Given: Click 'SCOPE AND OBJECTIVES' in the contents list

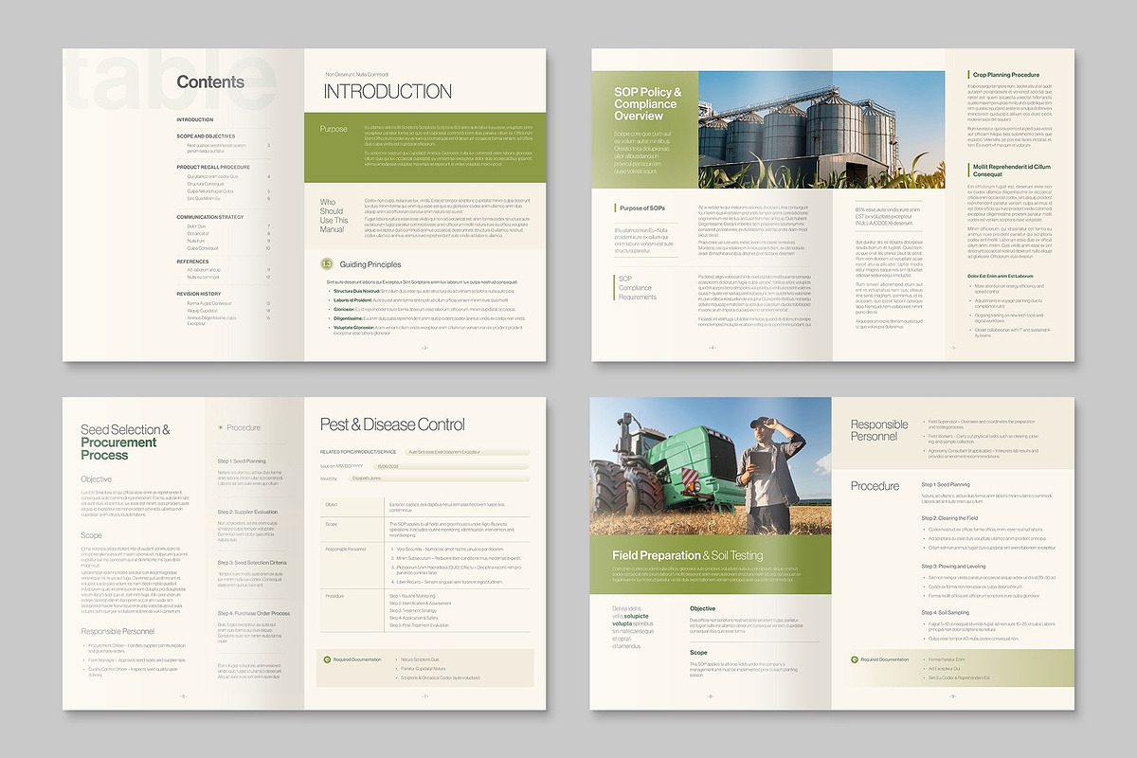Looking at the screenshot, I should (x=206, y=135).
